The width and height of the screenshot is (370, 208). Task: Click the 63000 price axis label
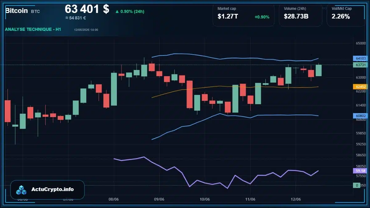click(361, 77)
